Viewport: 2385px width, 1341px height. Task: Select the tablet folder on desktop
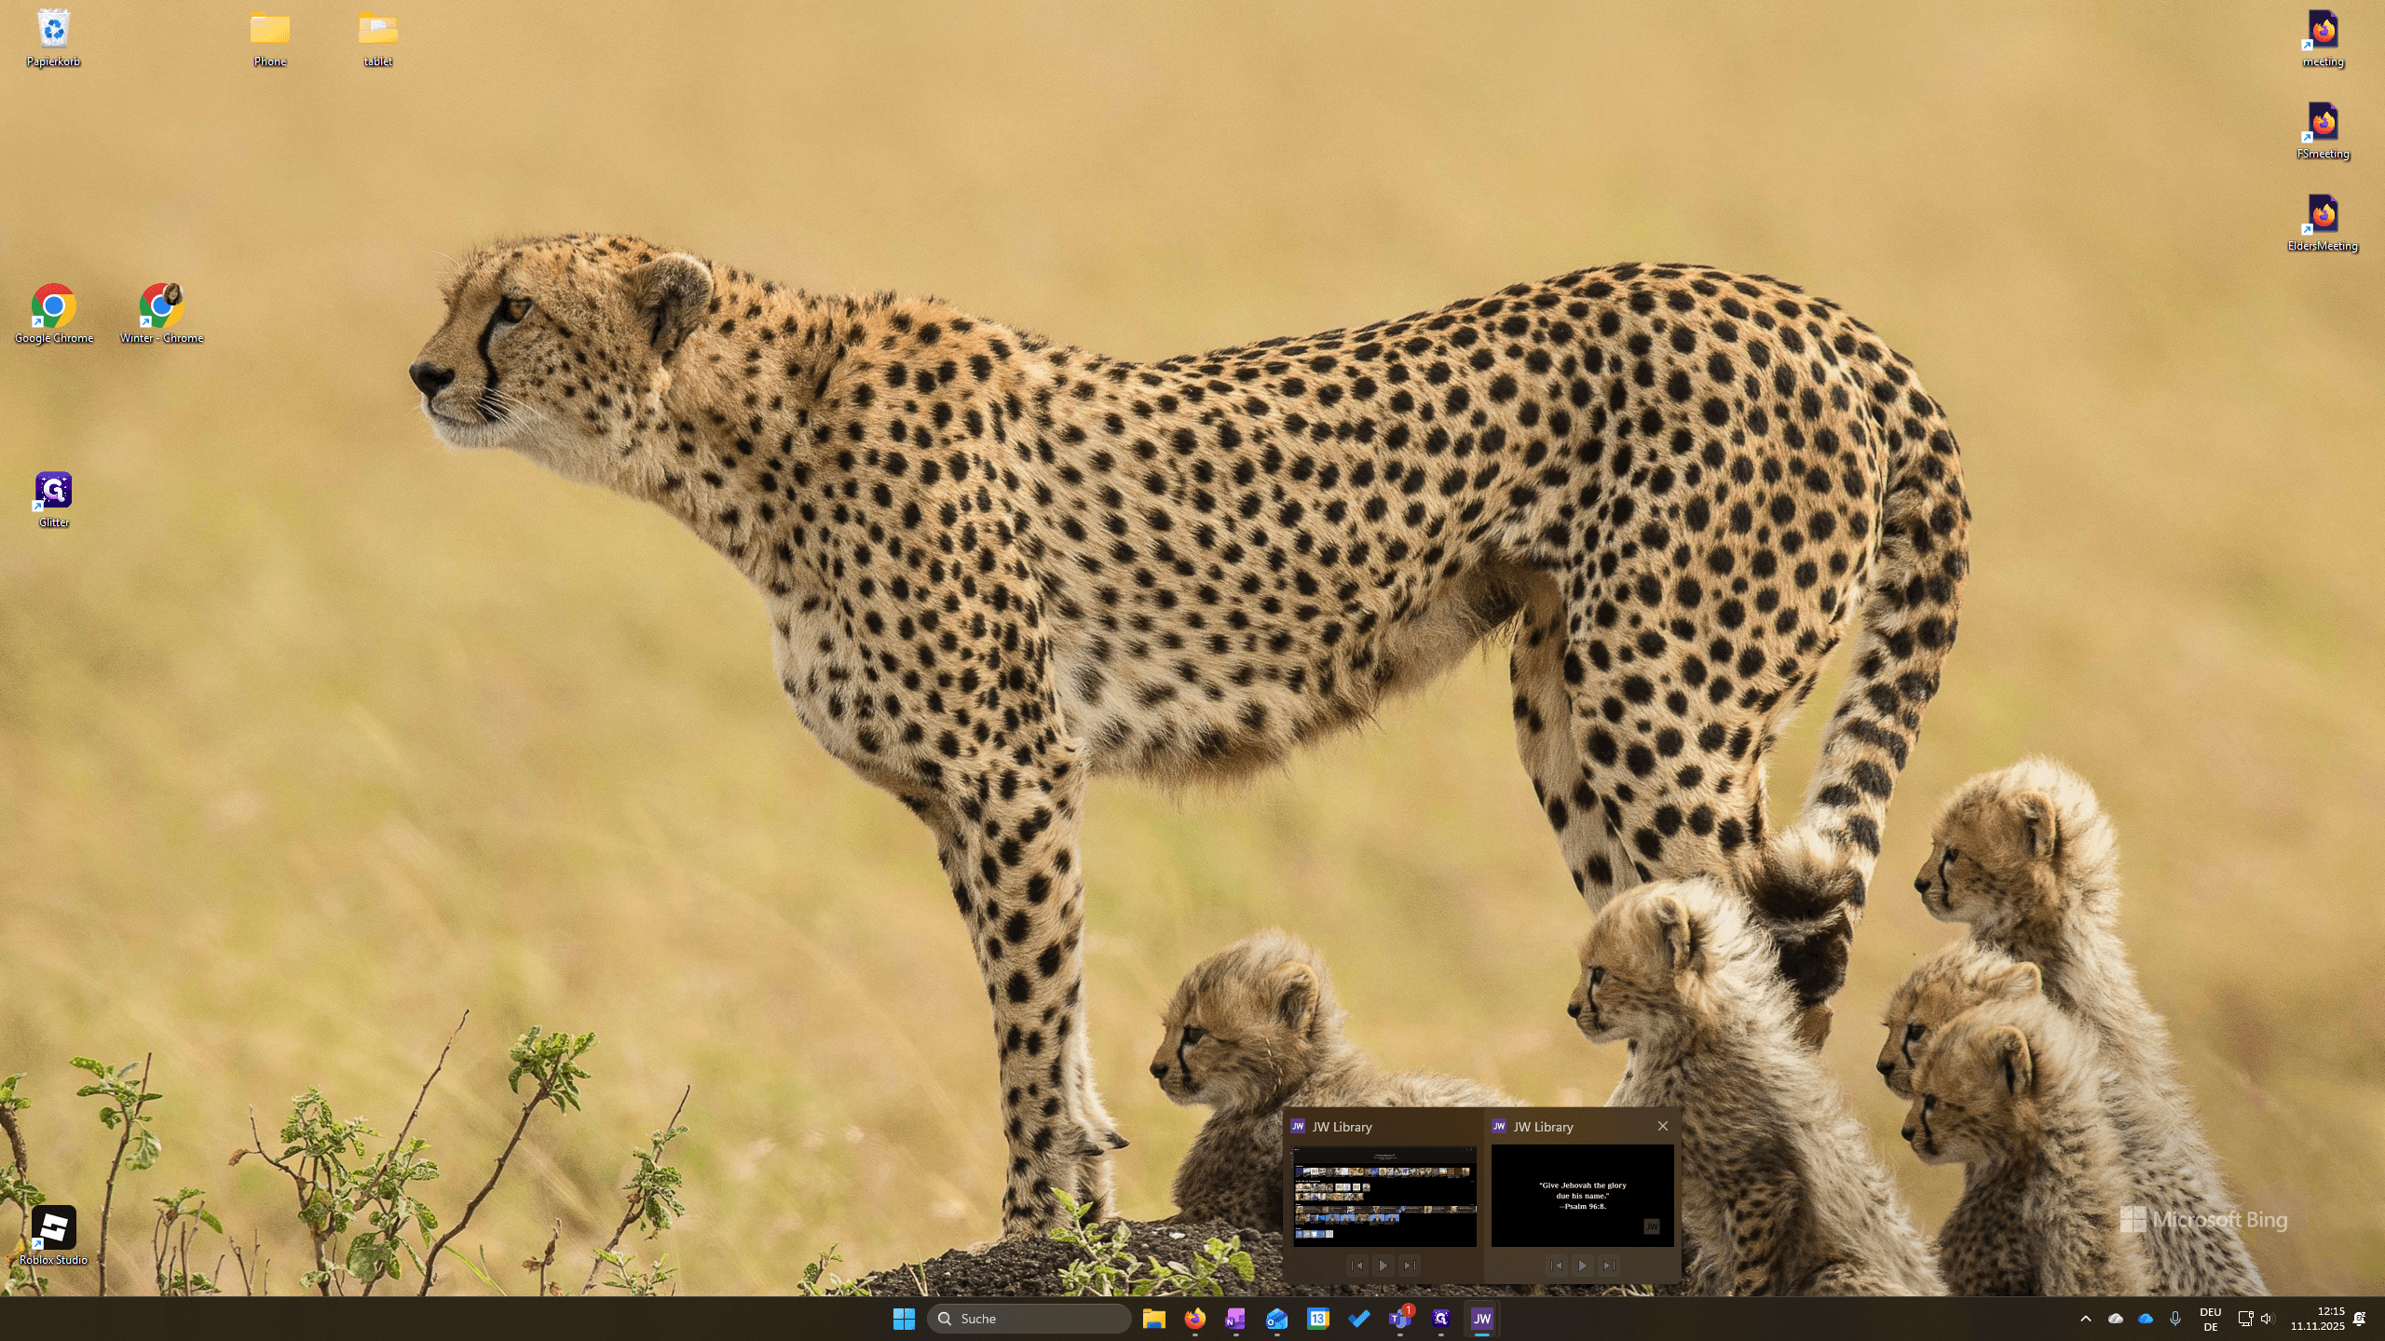point(377,39)
